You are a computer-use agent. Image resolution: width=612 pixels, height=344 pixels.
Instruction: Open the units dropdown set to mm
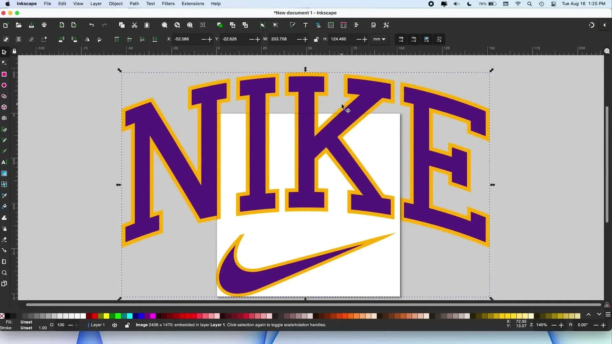click(x=379, y=39)
